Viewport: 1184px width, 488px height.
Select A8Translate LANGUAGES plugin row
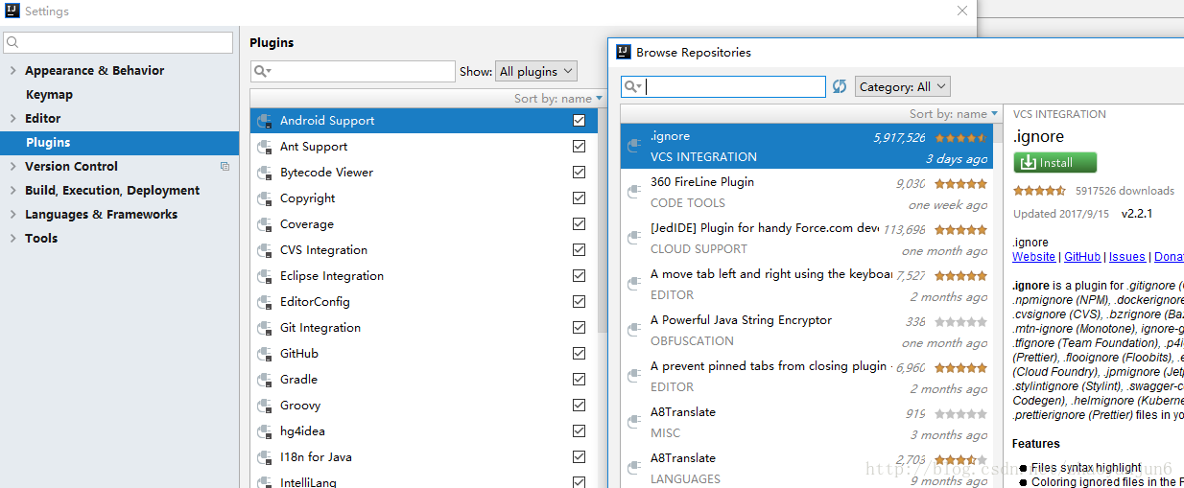(x=807, y=467)
